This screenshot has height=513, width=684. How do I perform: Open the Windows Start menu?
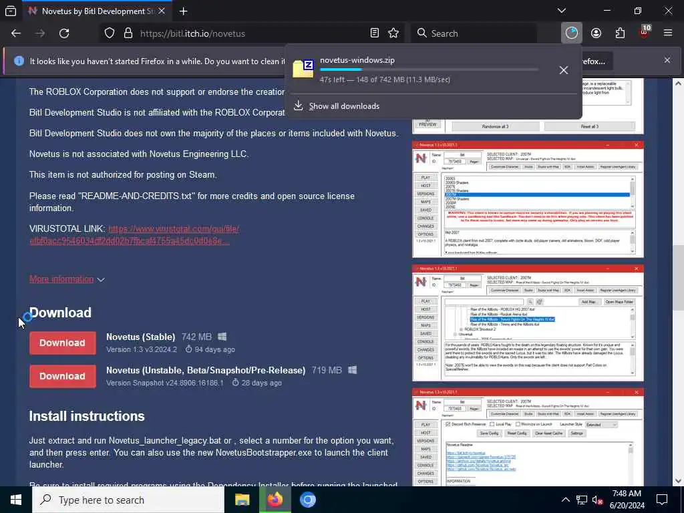click(x=16, y=500)
